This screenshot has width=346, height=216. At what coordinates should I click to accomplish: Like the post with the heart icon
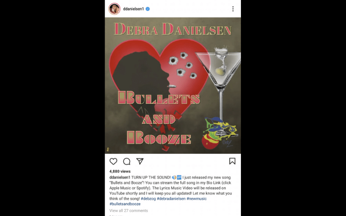pyautogui.click(x=113, y=161)
